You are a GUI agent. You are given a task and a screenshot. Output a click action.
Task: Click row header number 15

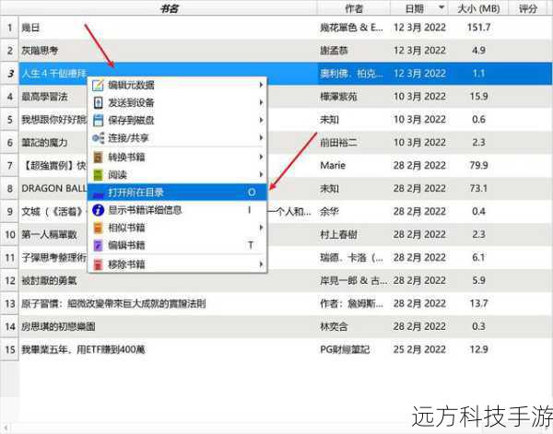coord(9,349)
